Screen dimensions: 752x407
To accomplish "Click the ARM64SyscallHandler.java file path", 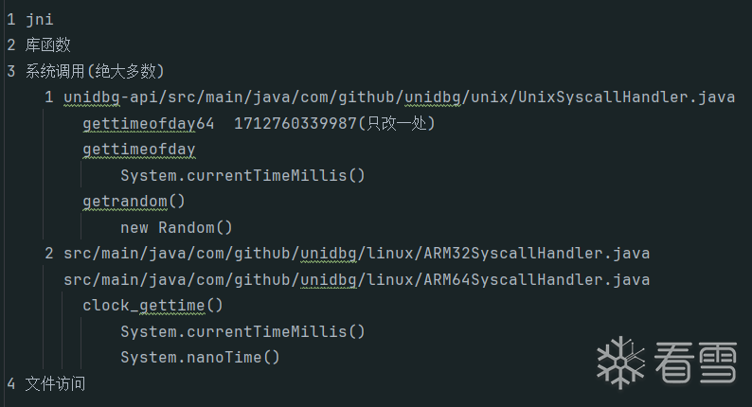I will coord(356,279).
